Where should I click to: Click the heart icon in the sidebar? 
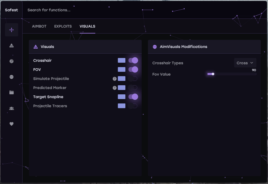point(12,124)
